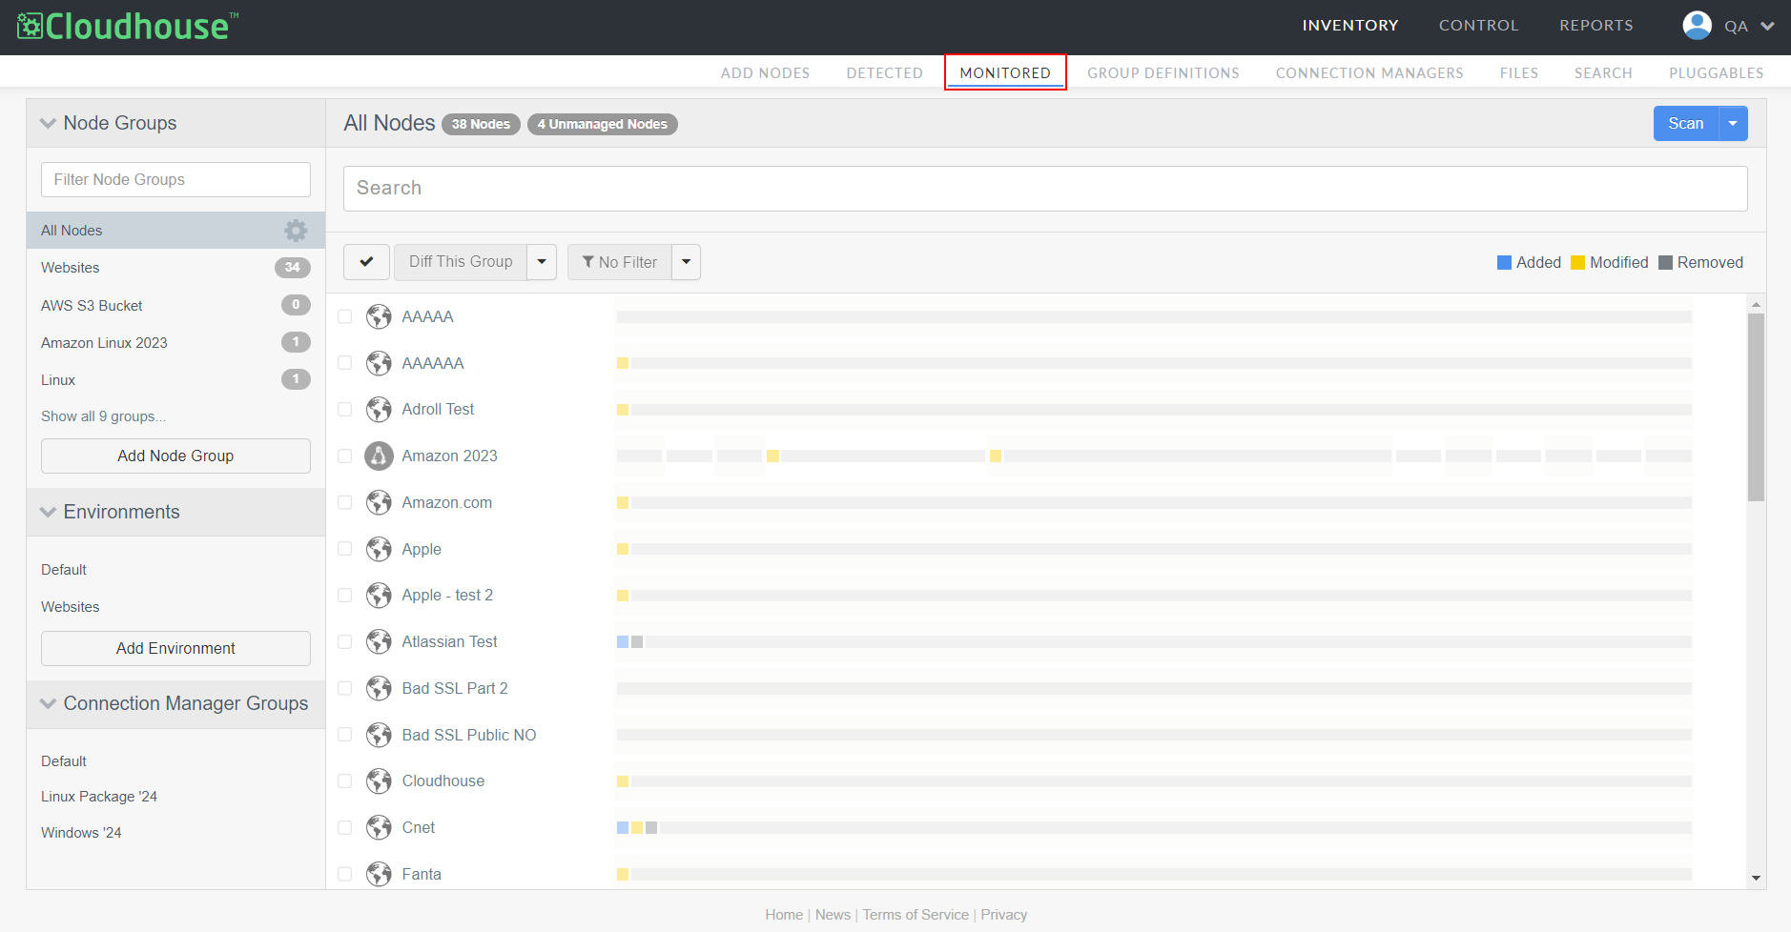This screenshot has width=1791, height=932.
Task: Open the Reports menu
Action: [x=1596, y=26]
